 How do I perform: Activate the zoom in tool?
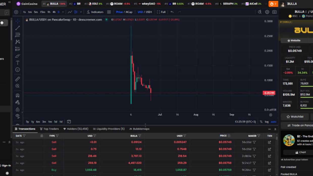[17, 86]
